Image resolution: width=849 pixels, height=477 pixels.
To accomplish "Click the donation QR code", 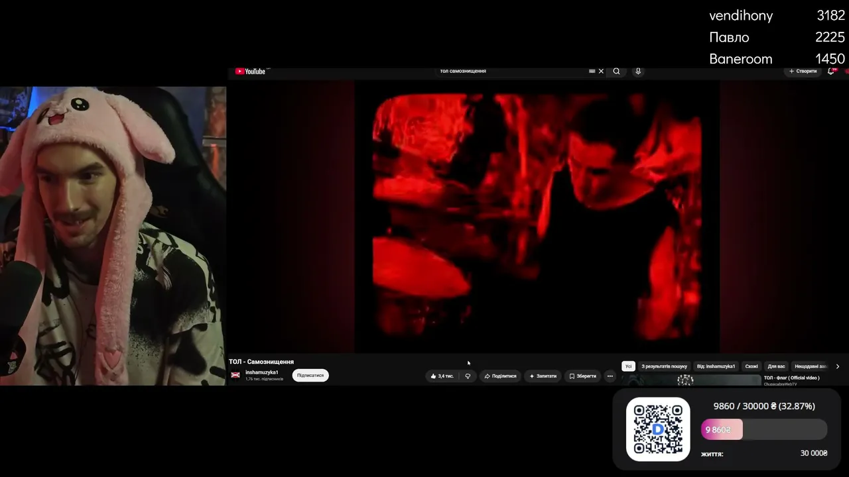I will (x=658, y=429).
